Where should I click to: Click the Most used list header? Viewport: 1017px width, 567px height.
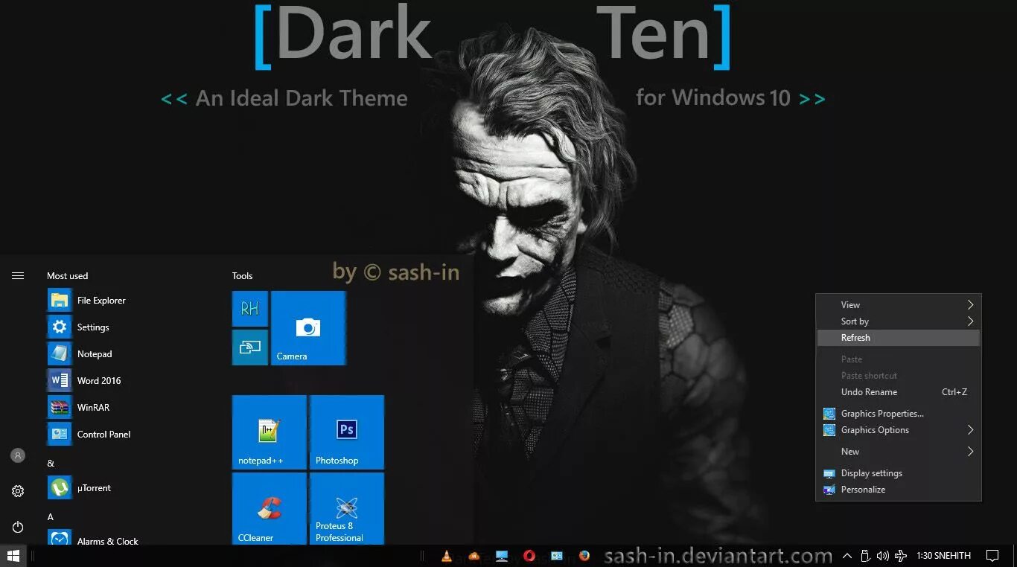[67, 276]
